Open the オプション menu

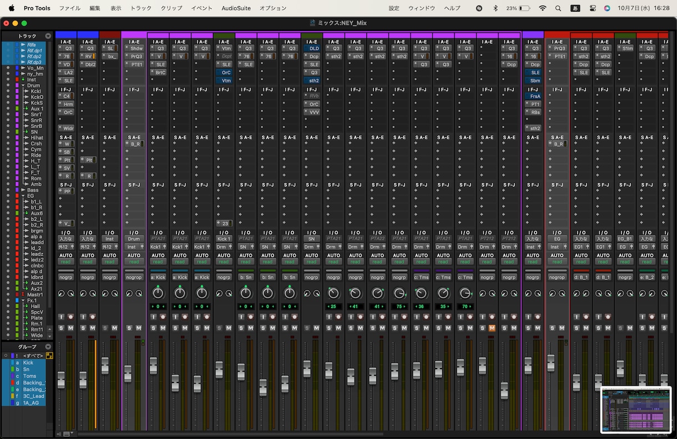pyautogui.click(x=273, y=8)
